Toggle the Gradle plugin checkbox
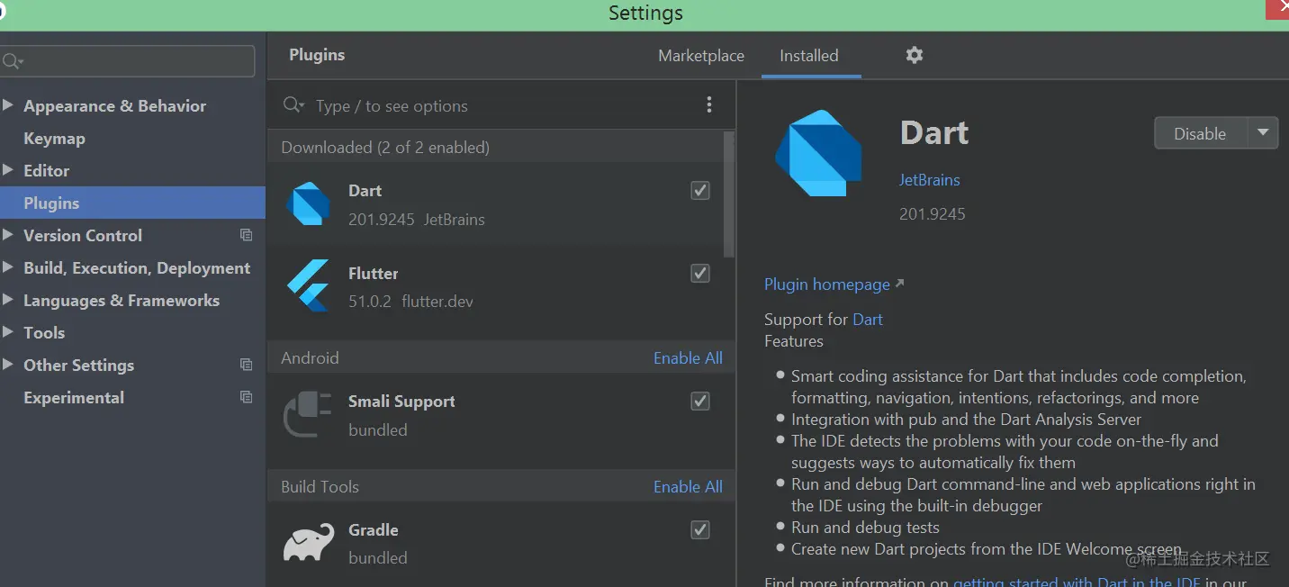Image resolution: width=1289 pixels, height=587 pixels. pos(700,530)
